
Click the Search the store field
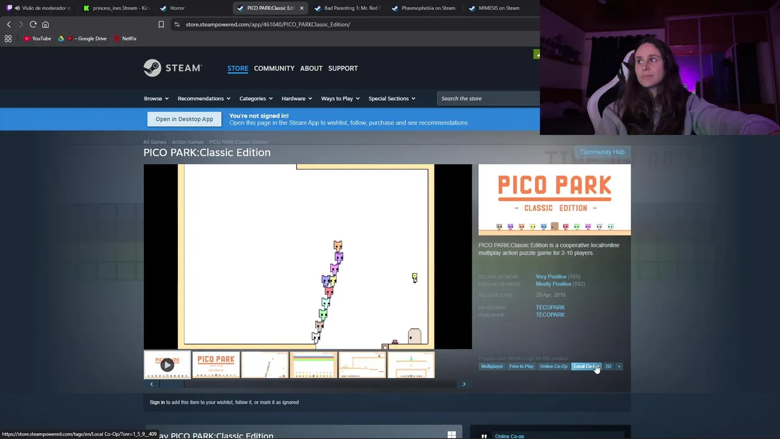(488, 98)
